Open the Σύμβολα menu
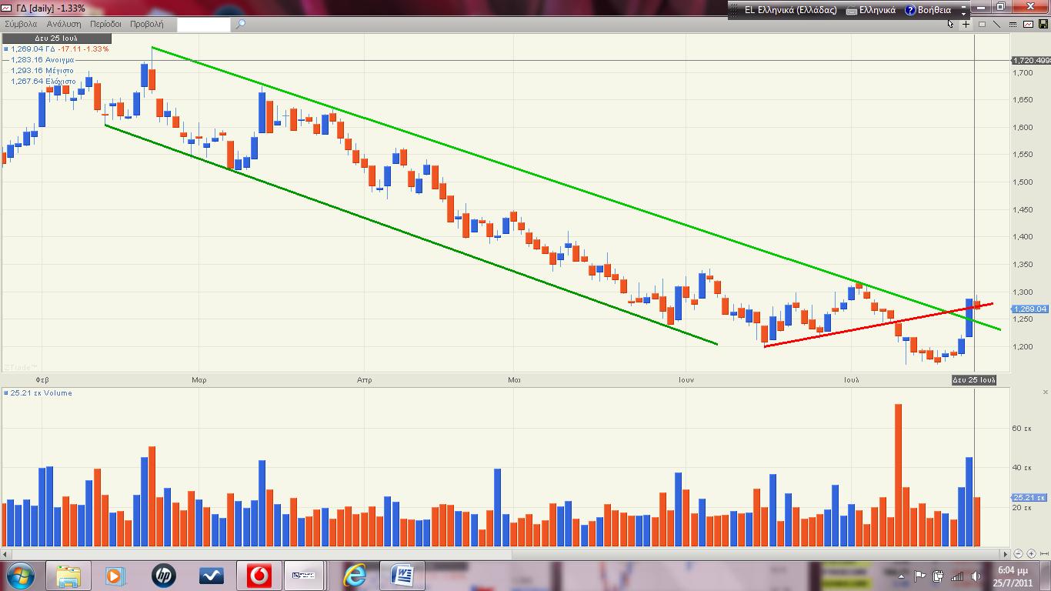 pyautogui.click(x=21, y=24)
